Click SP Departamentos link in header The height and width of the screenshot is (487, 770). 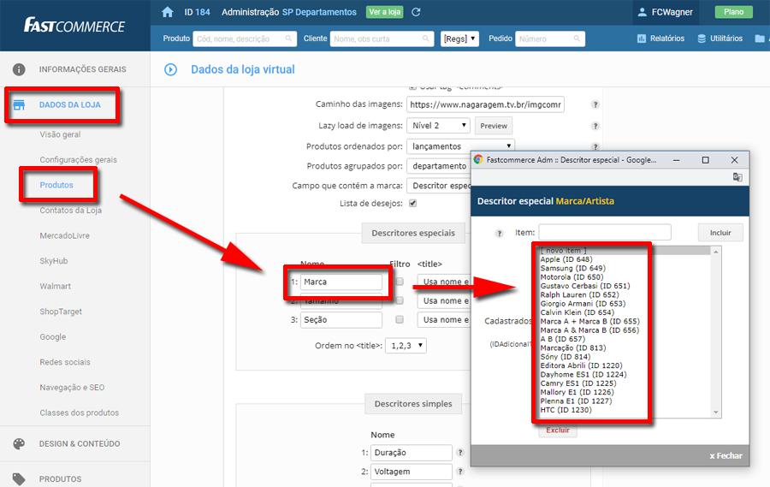click(x=319, y=12)
